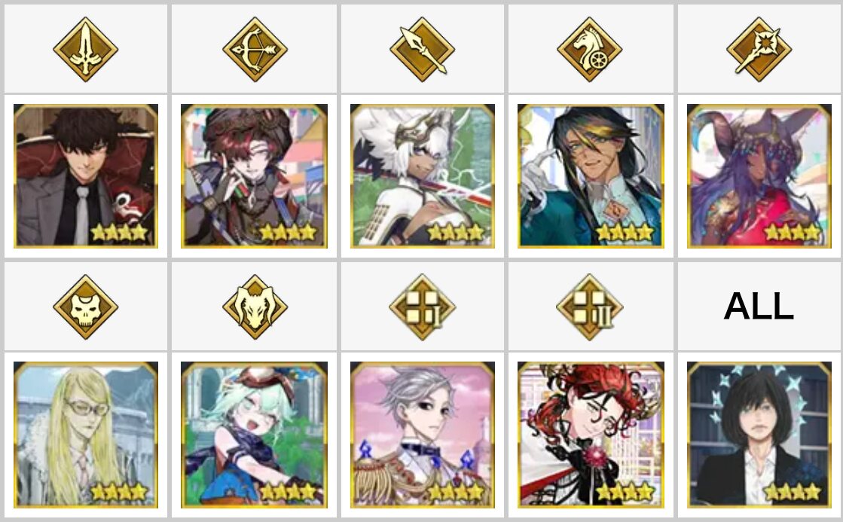Image resolution: width=843 pixels, height=522 pixels.
Task: Open the curly red-haired man with cape portrait
Action: pos(591,435)
